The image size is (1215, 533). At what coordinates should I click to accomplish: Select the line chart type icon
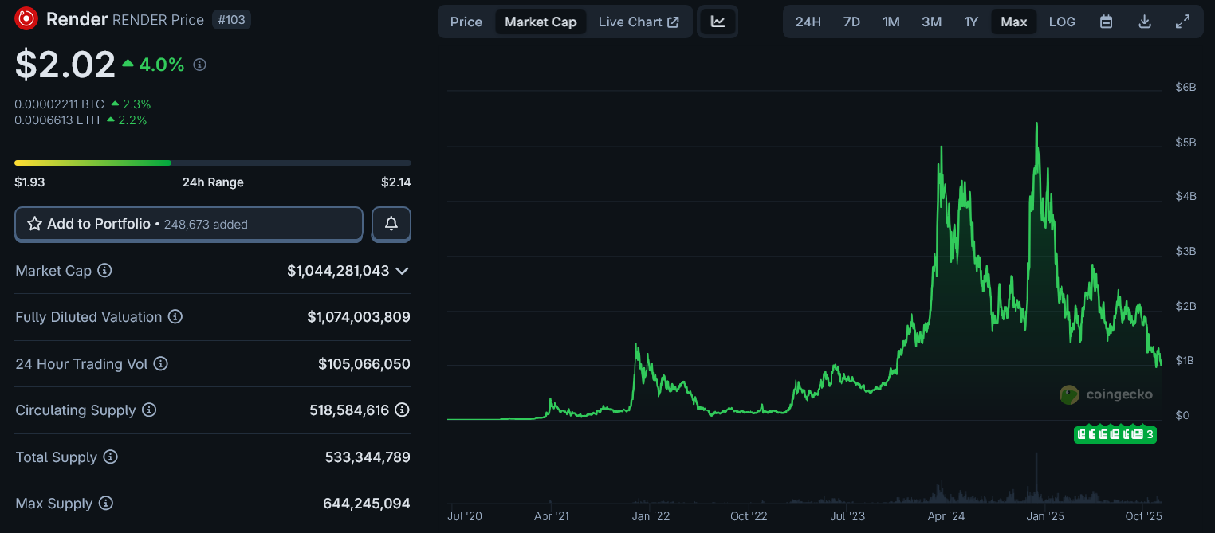718,22
